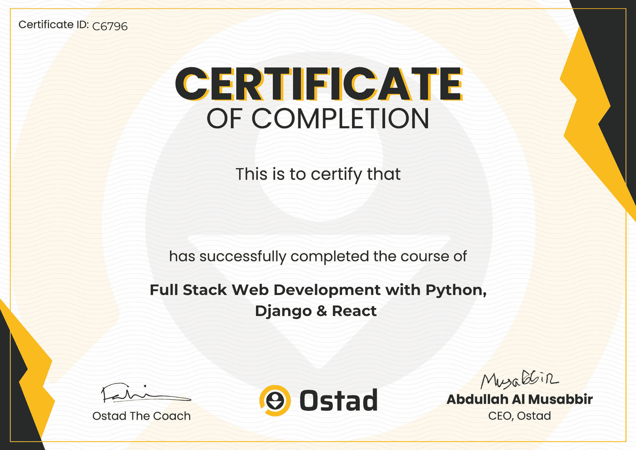Click the course title Full Stack Web Development
This screenshot has height=450, width=636.
(318, 290)
